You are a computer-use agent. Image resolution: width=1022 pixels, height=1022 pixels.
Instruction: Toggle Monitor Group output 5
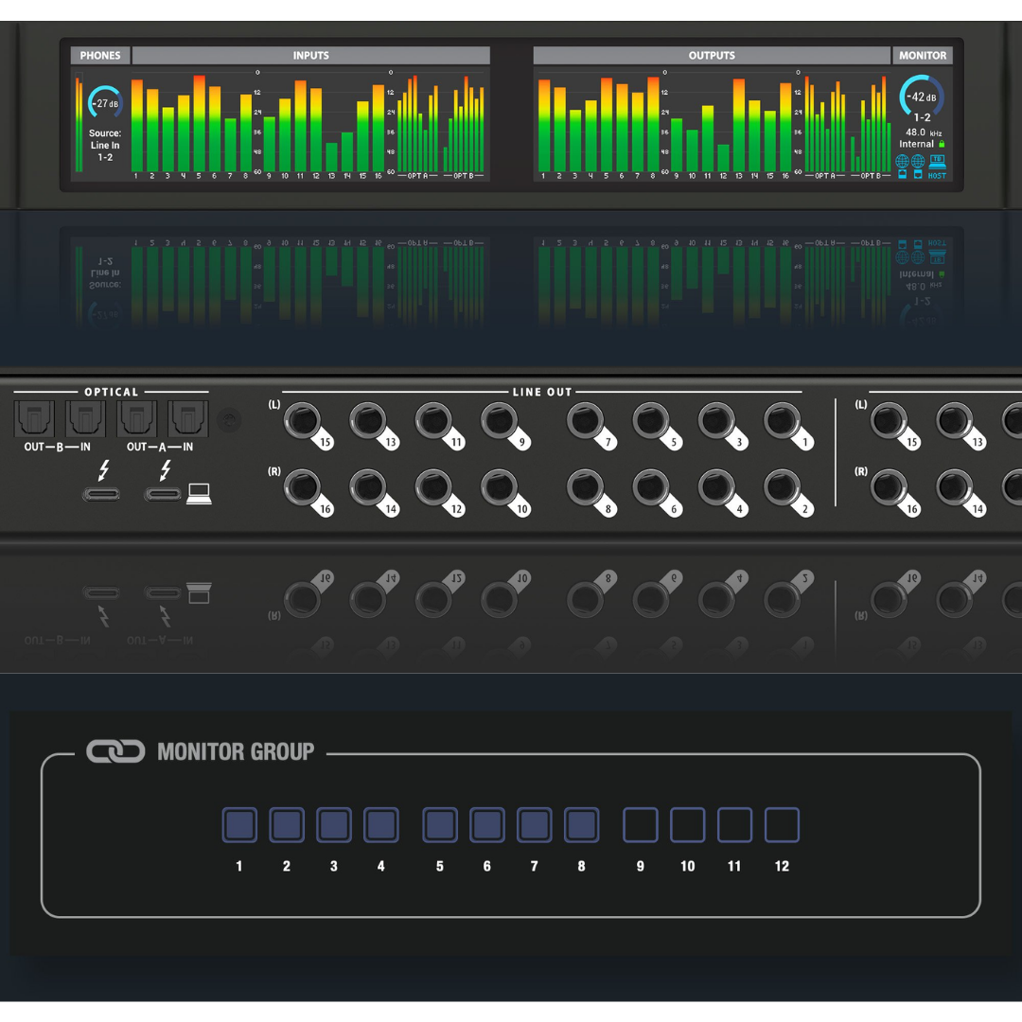(440, 824)
